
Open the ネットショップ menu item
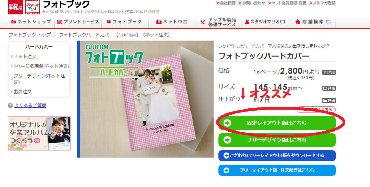click(x=31, y=22)
